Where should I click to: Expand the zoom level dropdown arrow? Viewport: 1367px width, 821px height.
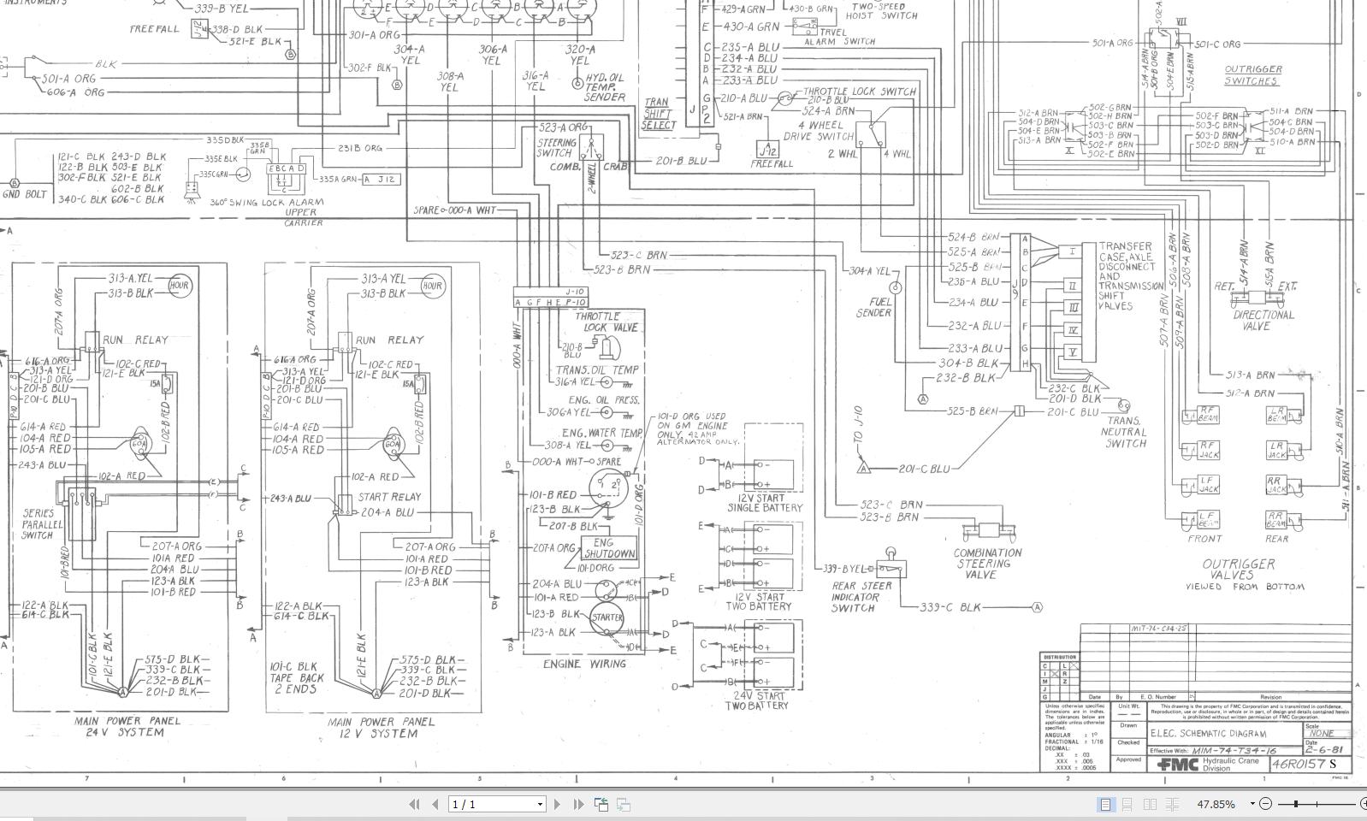pyautogui.click(x=1252, y=804)
